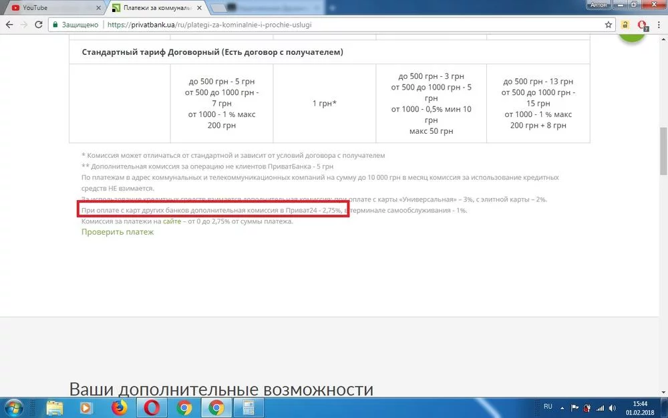The height and width of the screenshot is (418, 668).
Task: Close the Платежи за коммунальные tab
Action: (x=199, y=7)
